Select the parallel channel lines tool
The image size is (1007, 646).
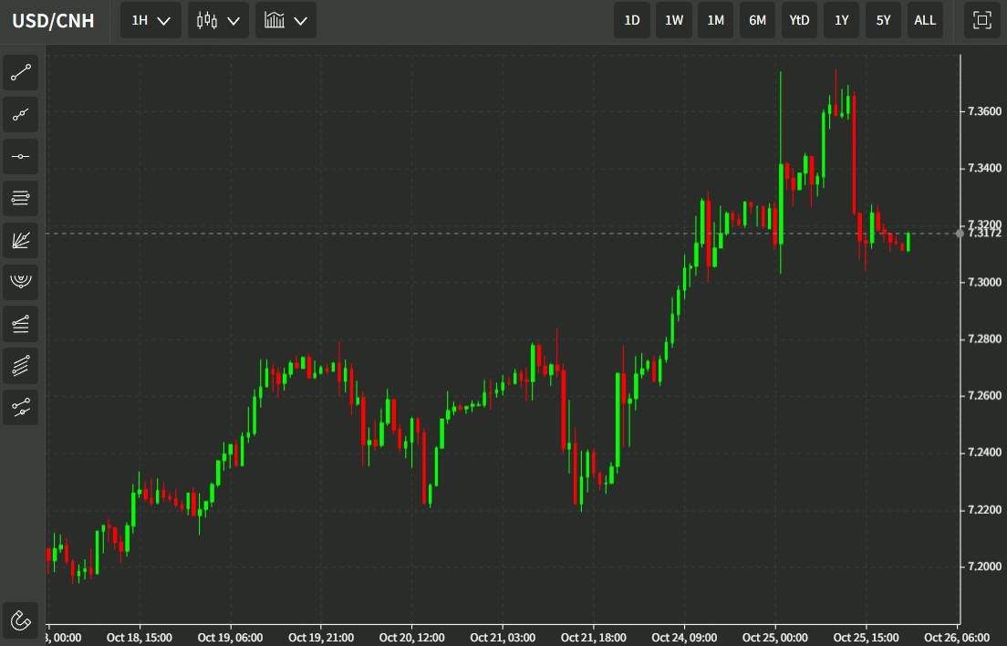tap(21, 365)
